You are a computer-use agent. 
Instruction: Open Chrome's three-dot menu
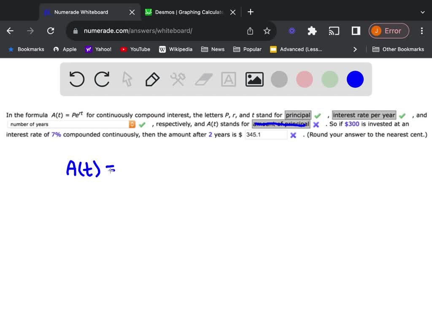pos(421,31)
